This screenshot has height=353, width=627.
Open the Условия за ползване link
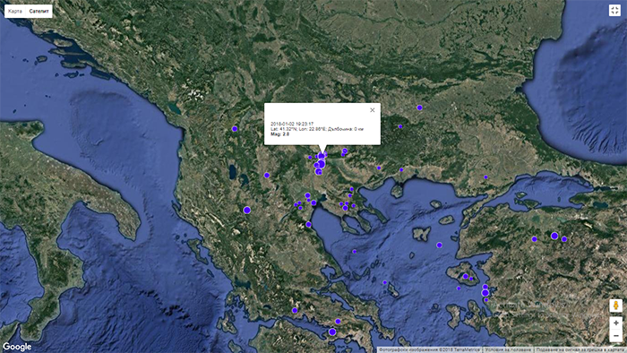coord(508,349)
